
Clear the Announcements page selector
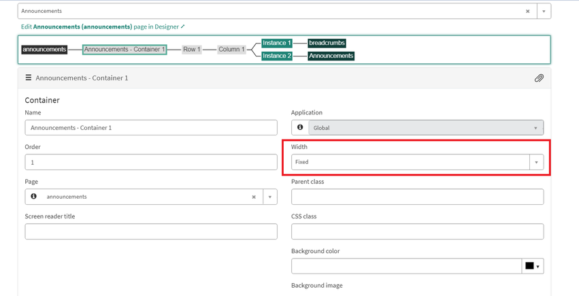[528, 11]
